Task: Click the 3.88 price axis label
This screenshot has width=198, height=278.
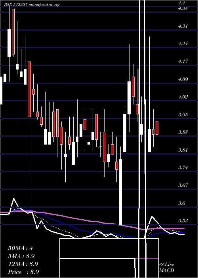Action: [x=183, y=132]
